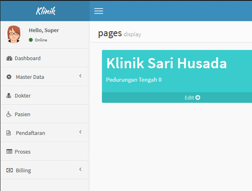
Task: Click the user avatar picture
Action: click(14, 34)
